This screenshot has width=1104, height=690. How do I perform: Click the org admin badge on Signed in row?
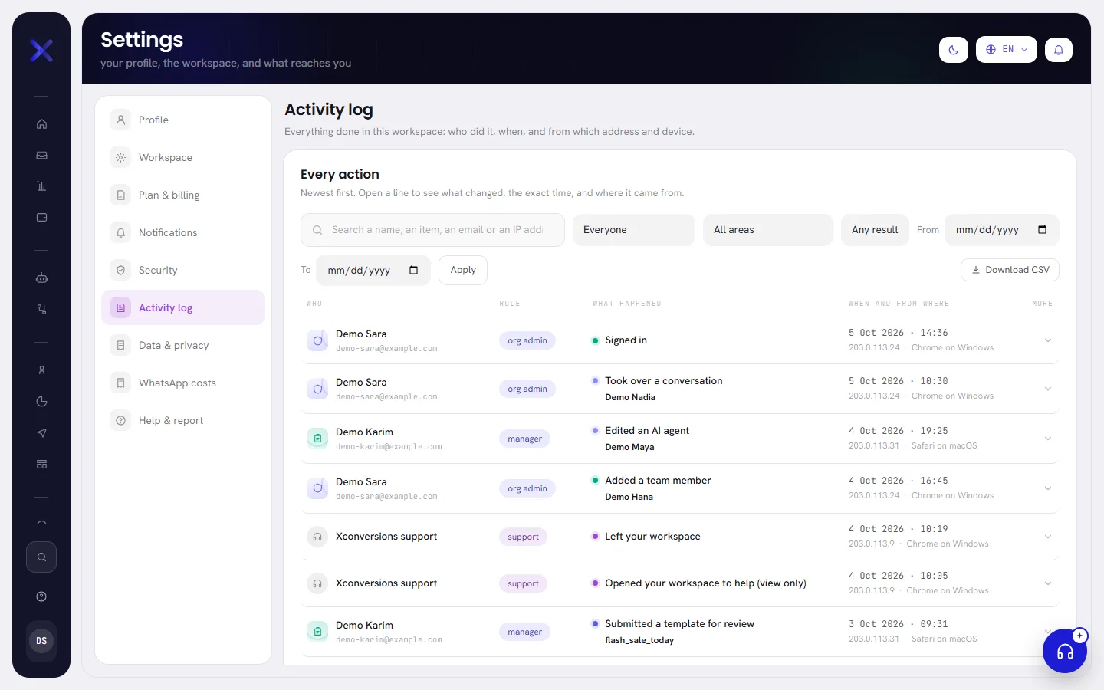coord(527,340)
